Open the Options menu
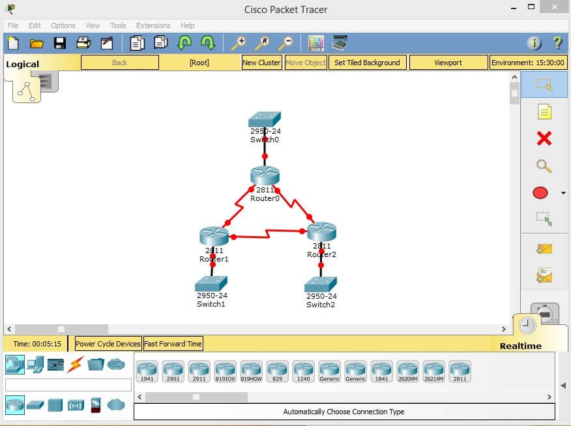The image size is (571, 426). [x=63, y=25]
